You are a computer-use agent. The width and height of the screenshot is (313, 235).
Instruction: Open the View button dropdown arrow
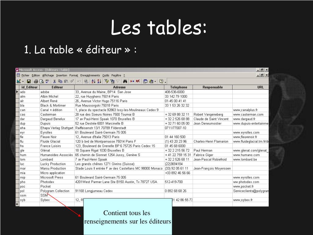pyautogui.click(x=23, y=81)
